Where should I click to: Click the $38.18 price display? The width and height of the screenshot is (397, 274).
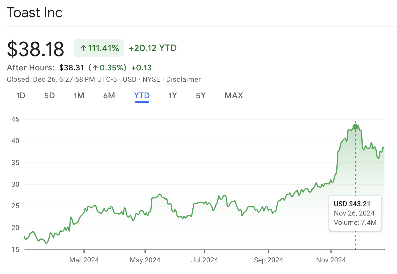point(35,49)
